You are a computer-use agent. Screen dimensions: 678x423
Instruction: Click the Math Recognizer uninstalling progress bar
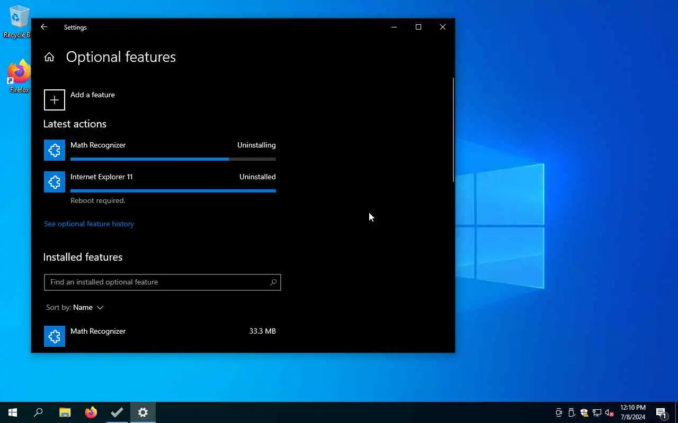tap(173, 159)
